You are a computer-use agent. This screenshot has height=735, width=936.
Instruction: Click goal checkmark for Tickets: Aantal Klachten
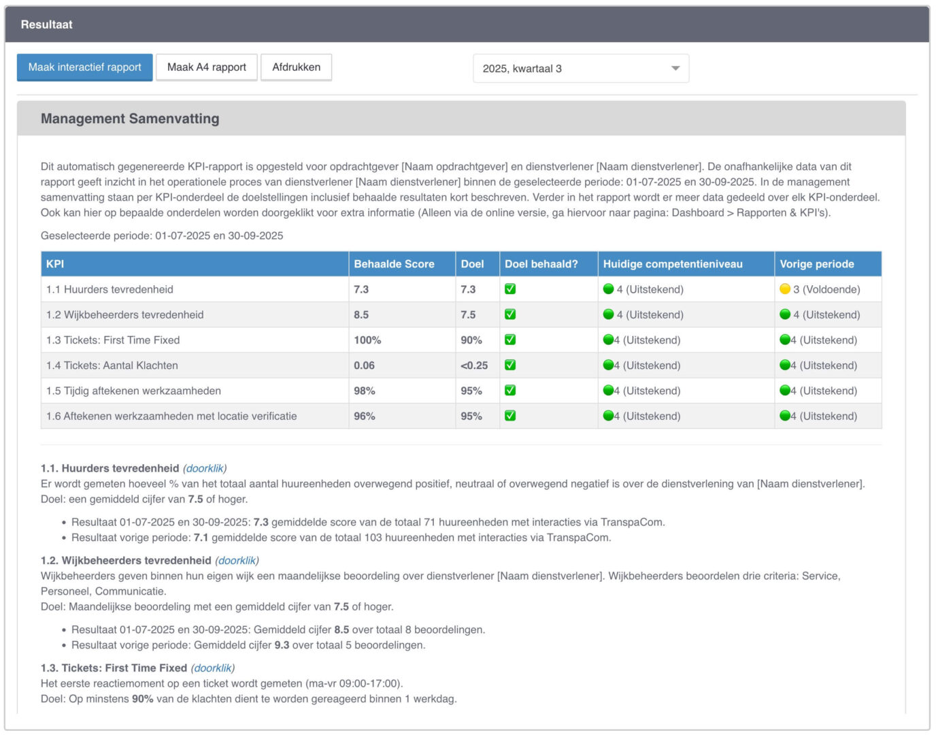510,365
